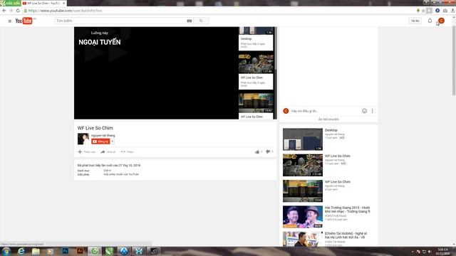Open the notifications bell
456x256 pixels.
[430, 21]
